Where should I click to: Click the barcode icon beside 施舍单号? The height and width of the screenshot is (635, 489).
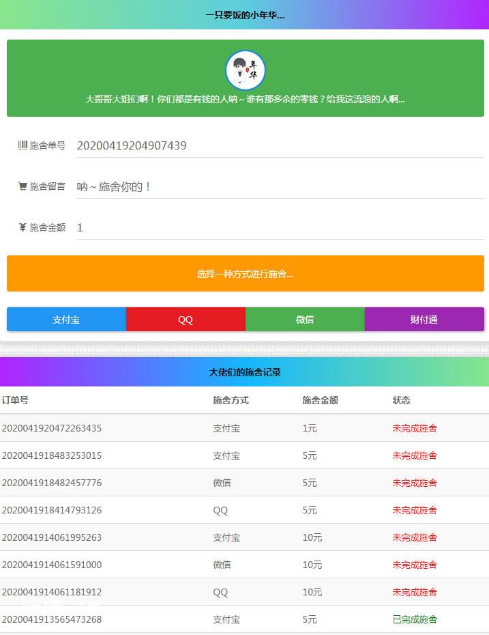click(23, 145)
